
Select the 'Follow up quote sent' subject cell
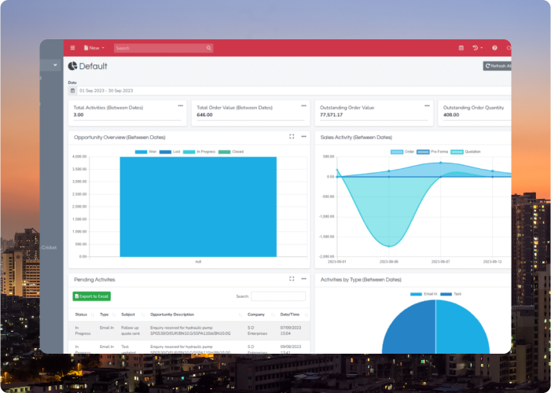[130, 330]
